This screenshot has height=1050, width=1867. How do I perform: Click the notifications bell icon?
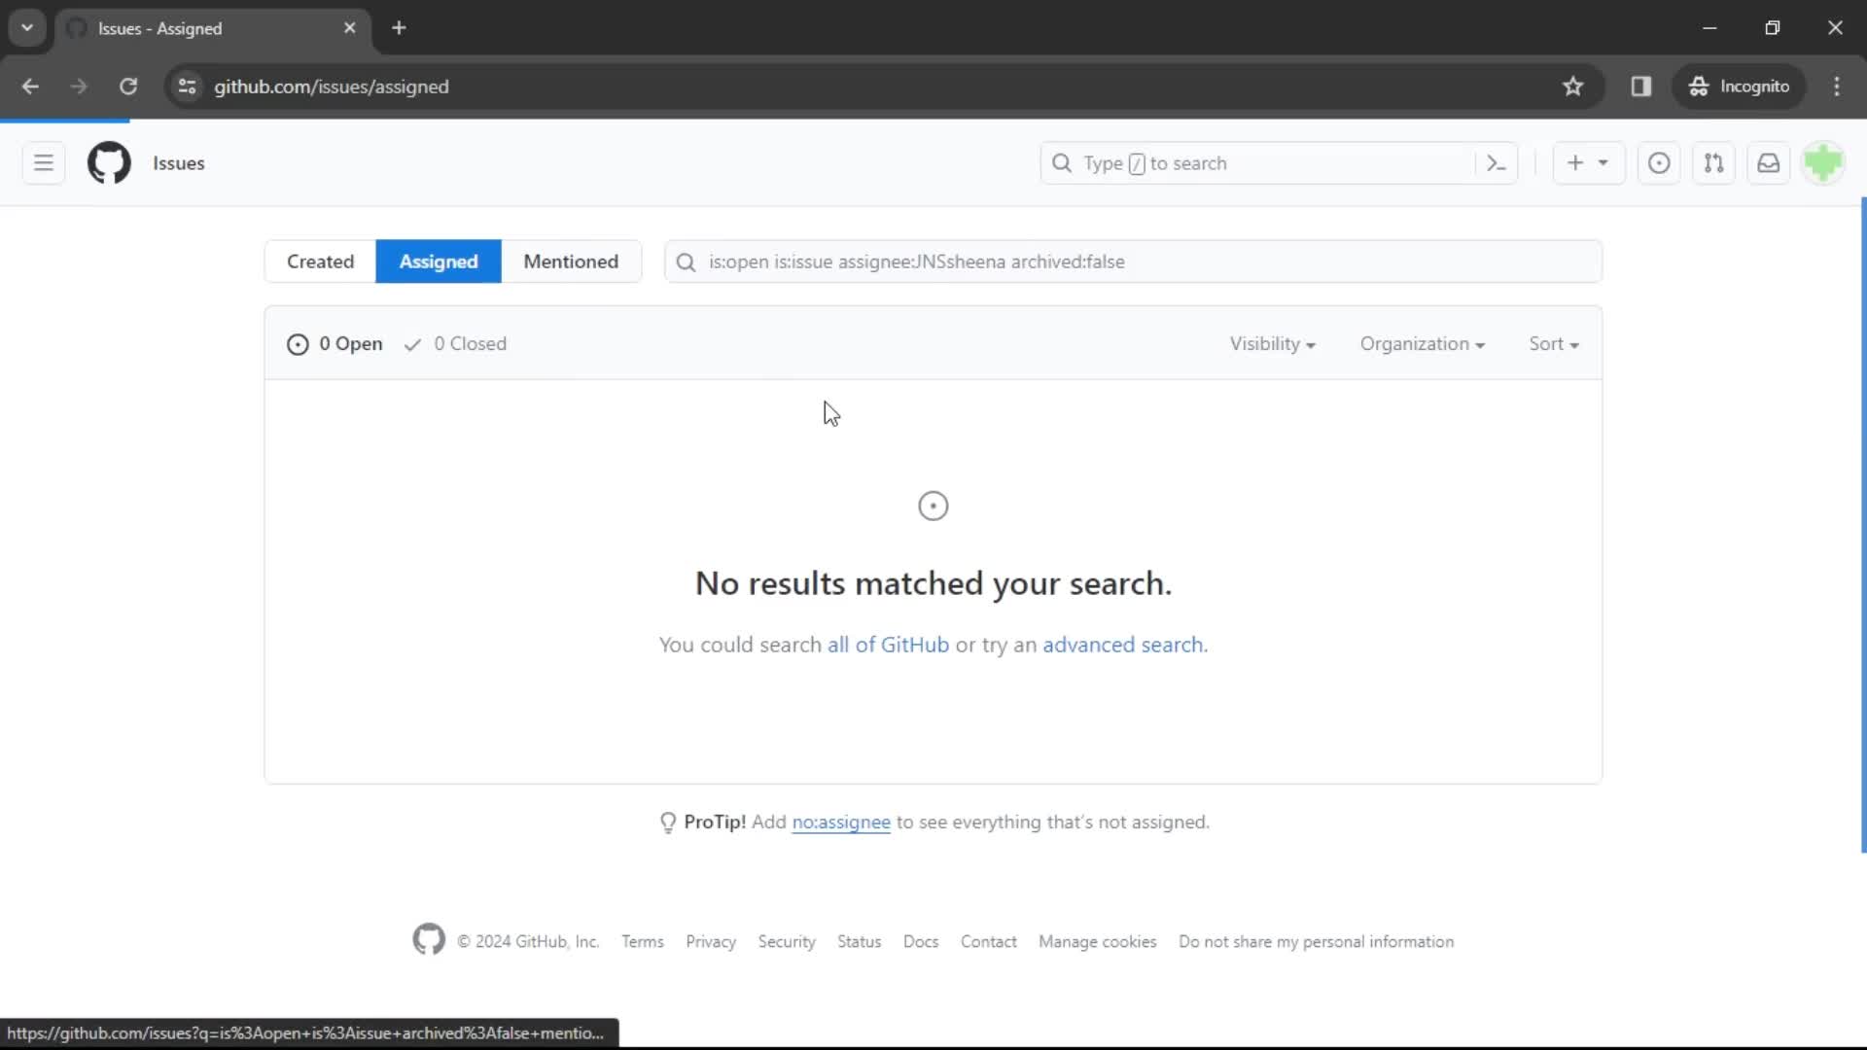coord(1770,162)
